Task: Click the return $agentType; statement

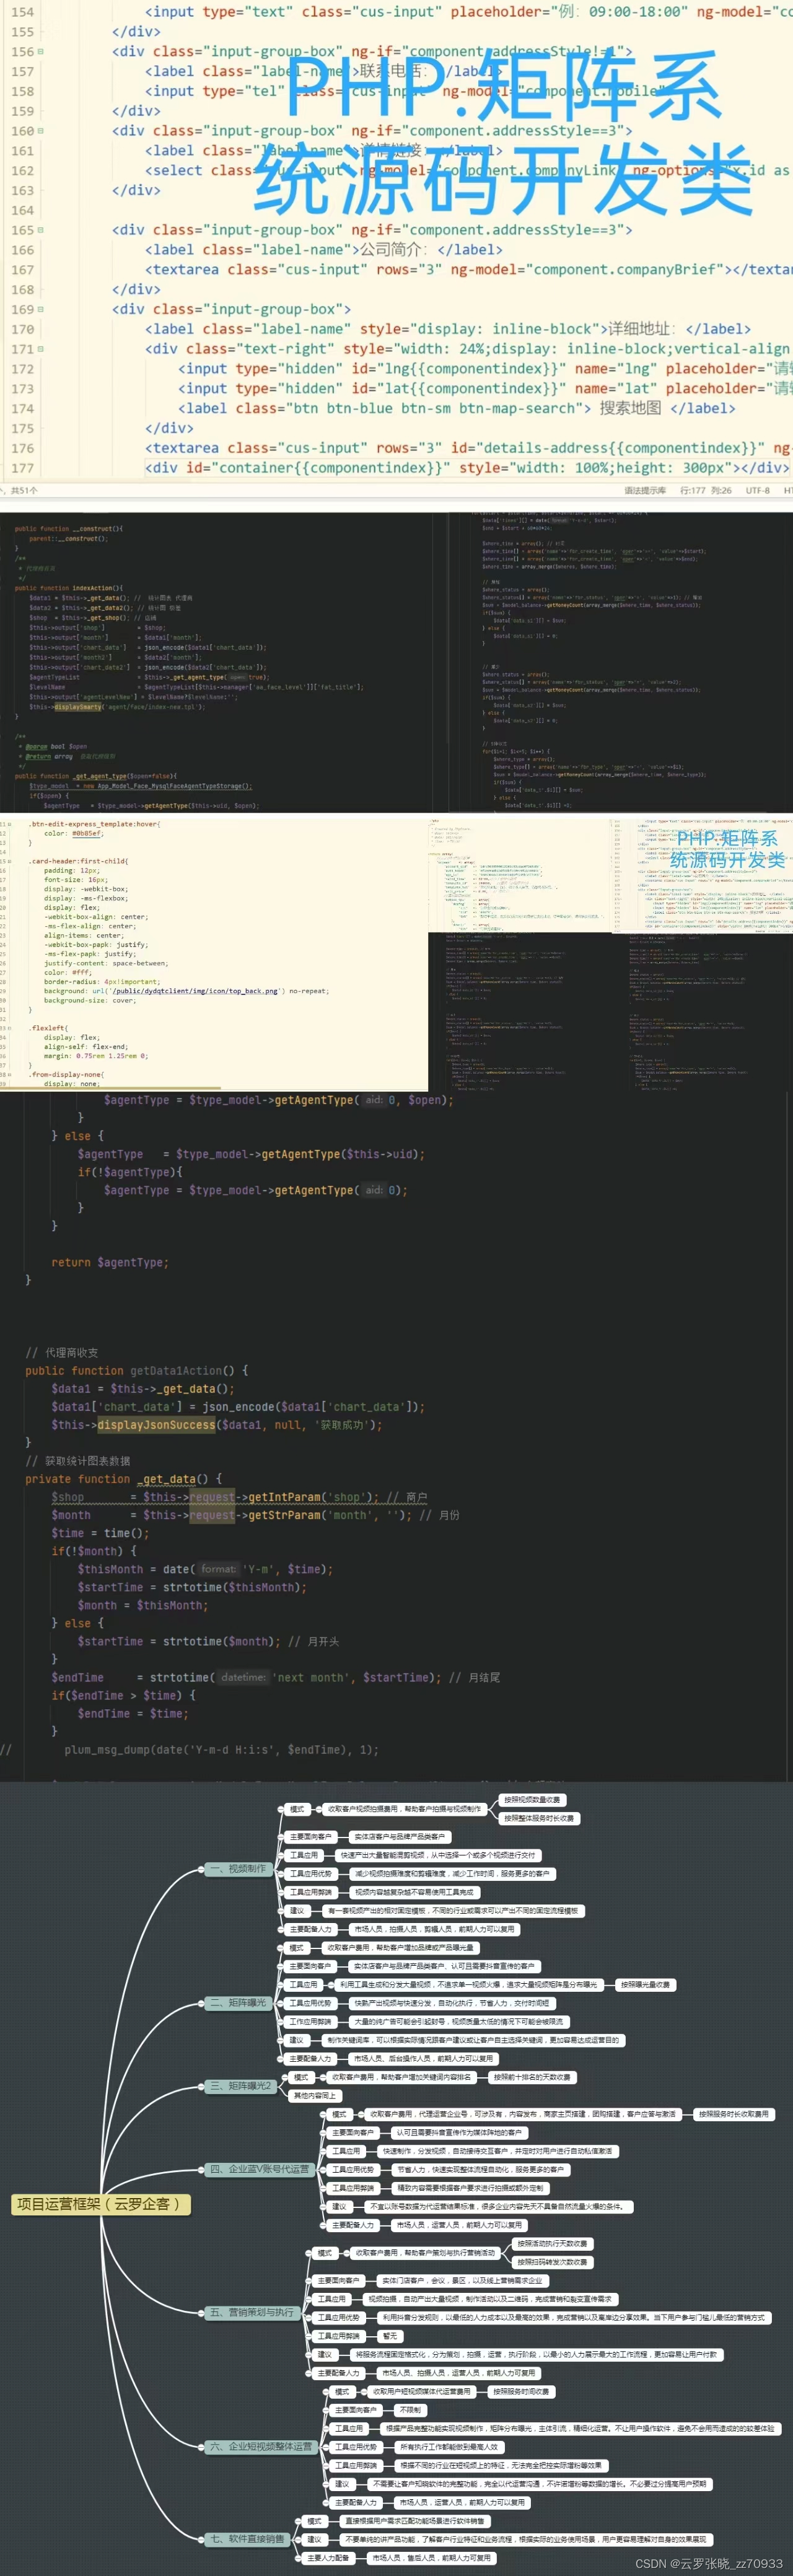Action: click(x=110, y=1263)
